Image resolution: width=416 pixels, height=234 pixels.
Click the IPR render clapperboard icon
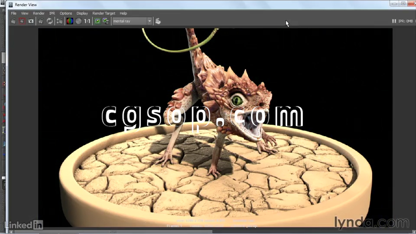tap(41, 21)
